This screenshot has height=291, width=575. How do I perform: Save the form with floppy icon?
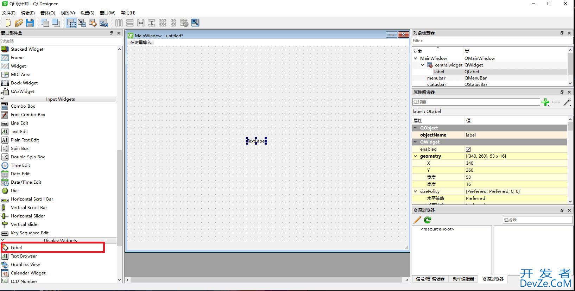click(x=30, y=23)
